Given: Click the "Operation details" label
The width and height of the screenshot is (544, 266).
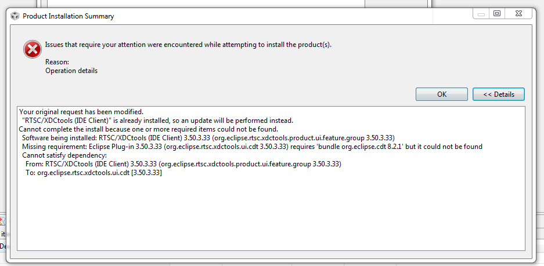Looking at the screenshot, I should coord(71,71).
